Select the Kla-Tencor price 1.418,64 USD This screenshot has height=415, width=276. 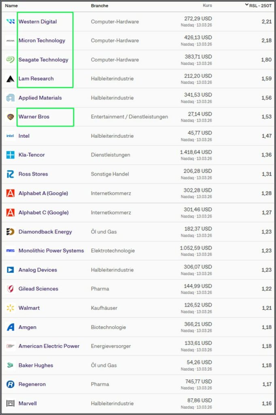196,152
